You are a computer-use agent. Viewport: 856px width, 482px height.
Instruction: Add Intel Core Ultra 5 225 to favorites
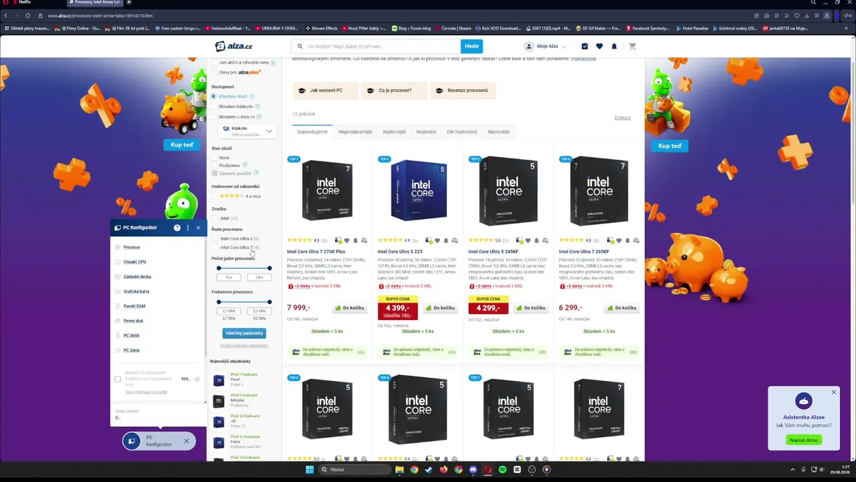click(x=437, y=240)
